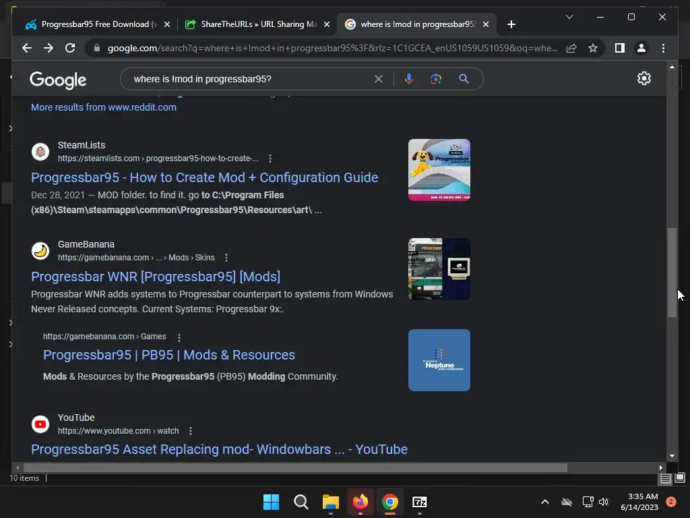Reload the Google search page
690x518 pixels.
pos(70,48)
